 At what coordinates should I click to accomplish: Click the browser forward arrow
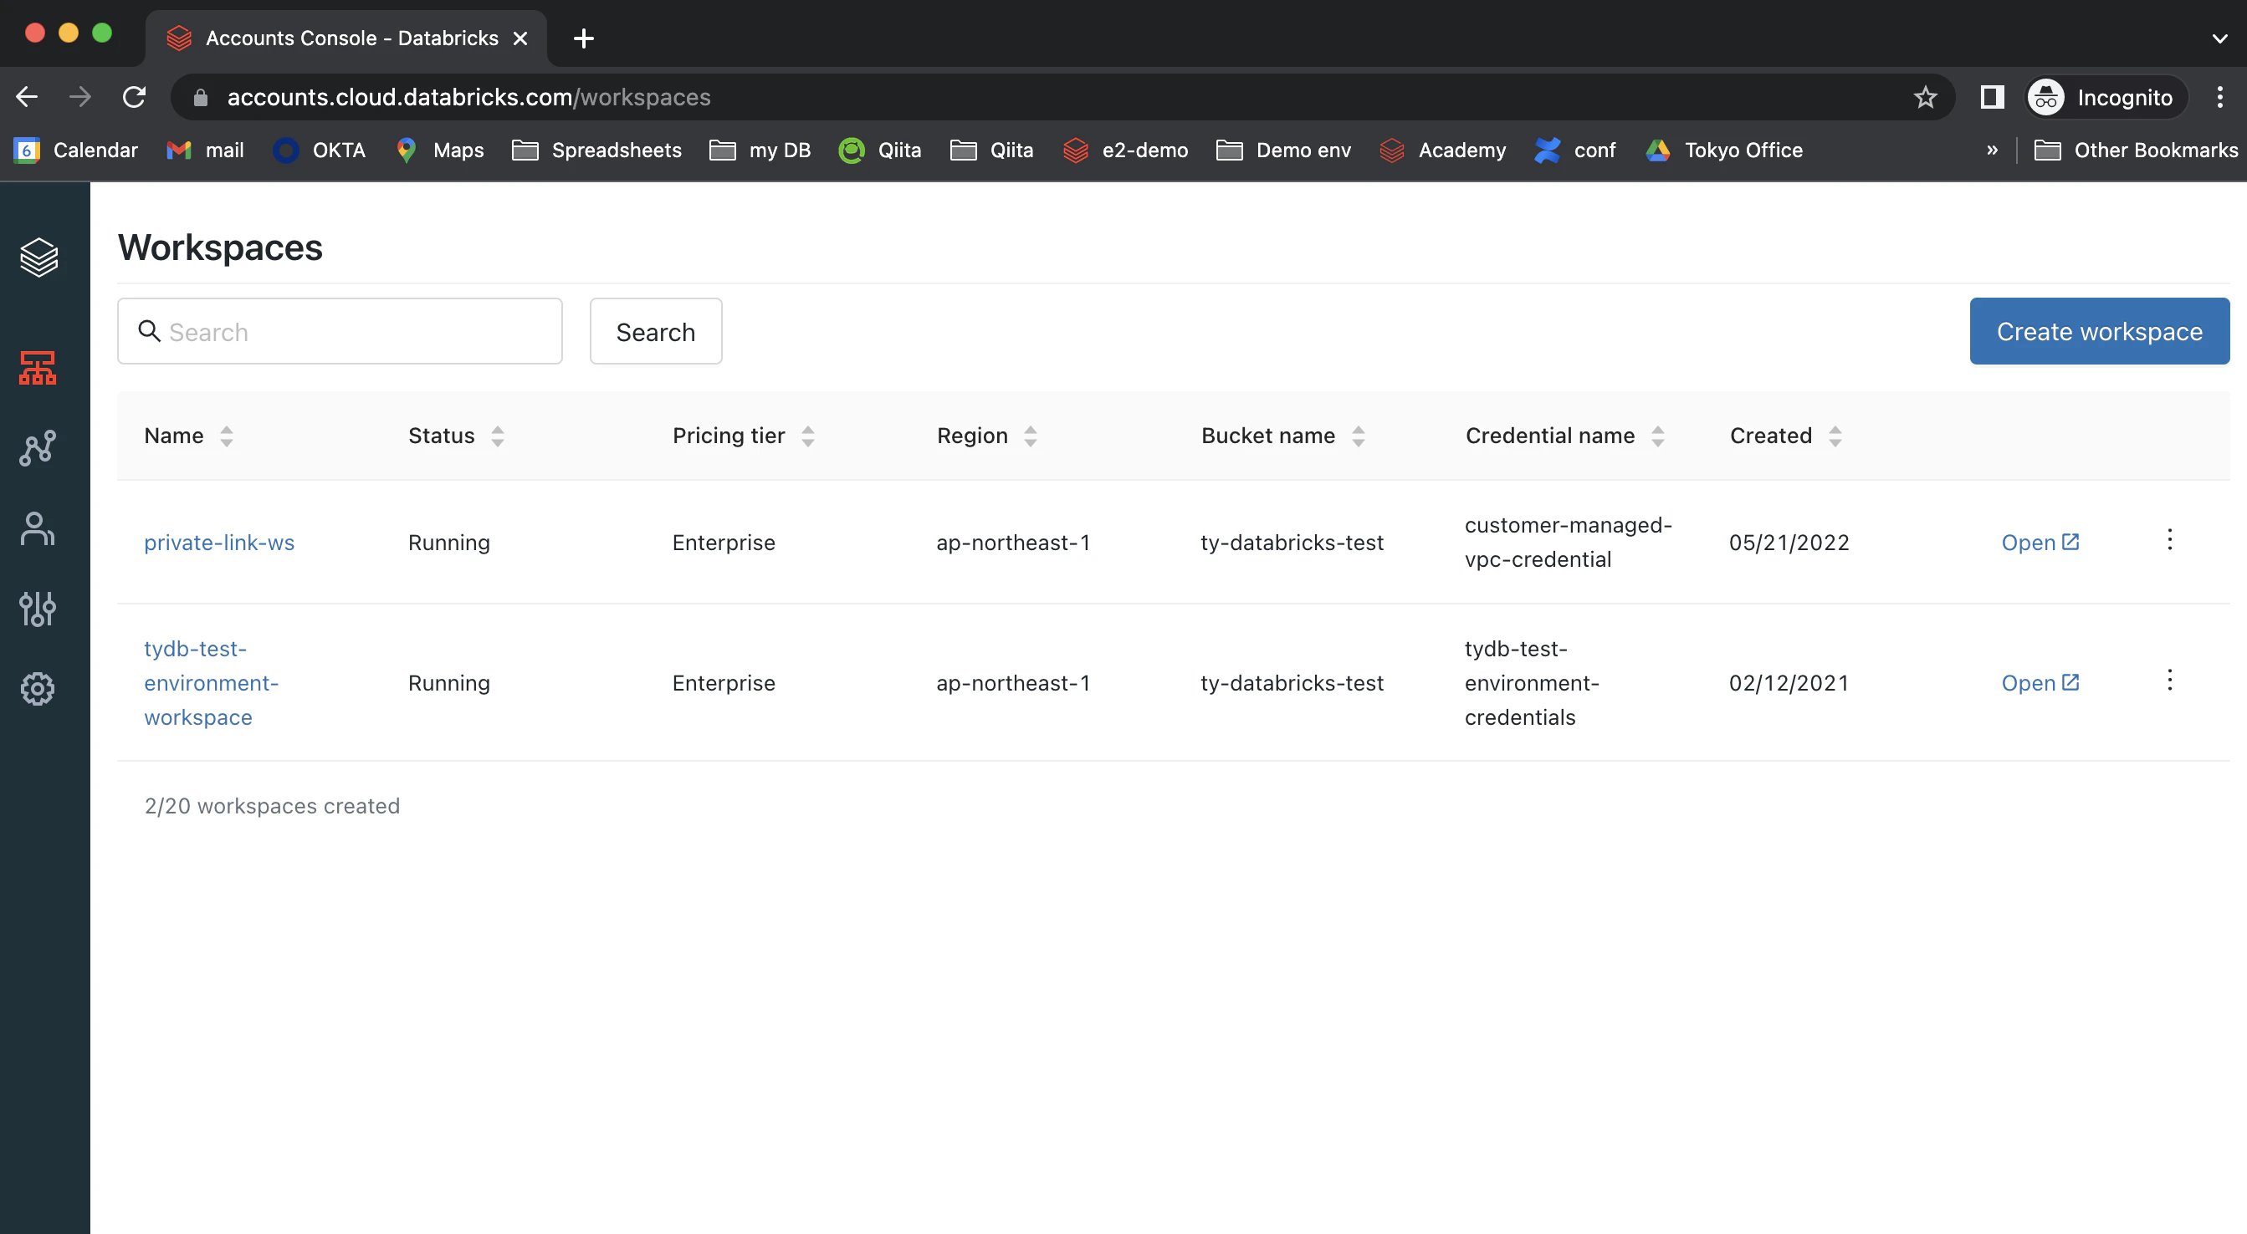coord(80,97)
